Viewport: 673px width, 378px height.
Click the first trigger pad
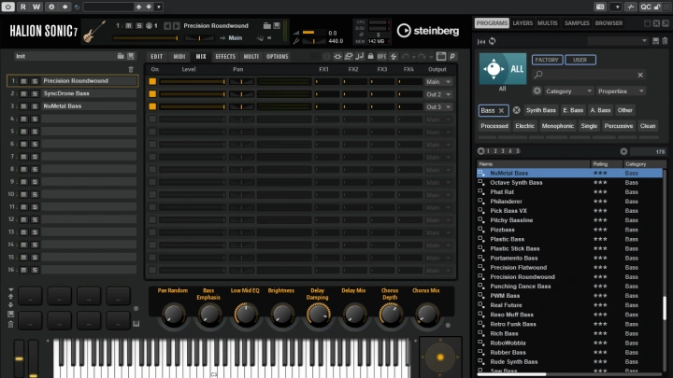(x=30, y=296)
